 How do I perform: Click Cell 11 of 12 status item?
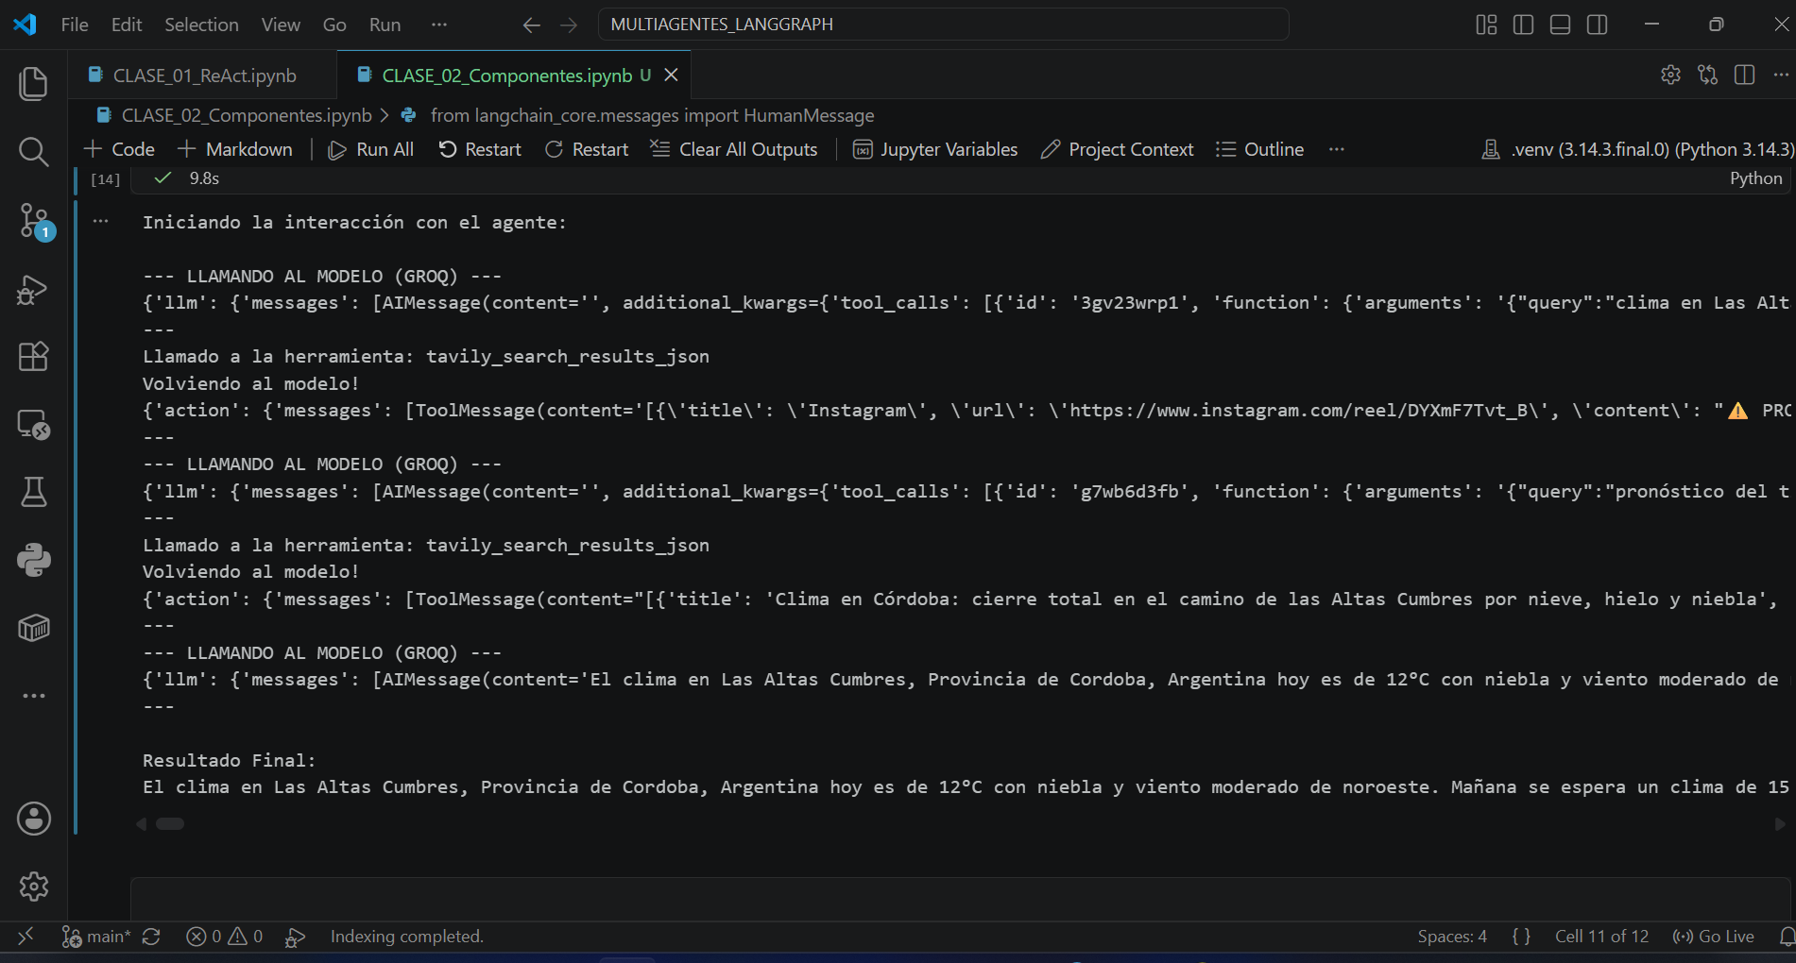click(1601, 936)
